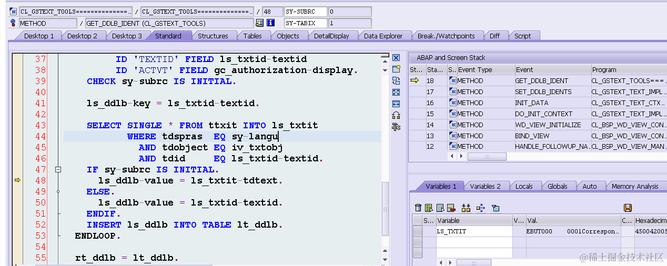This screenshot has height=266, width=667.
Task: Click the event icon left of METHOD field
Action: [13, 23]
